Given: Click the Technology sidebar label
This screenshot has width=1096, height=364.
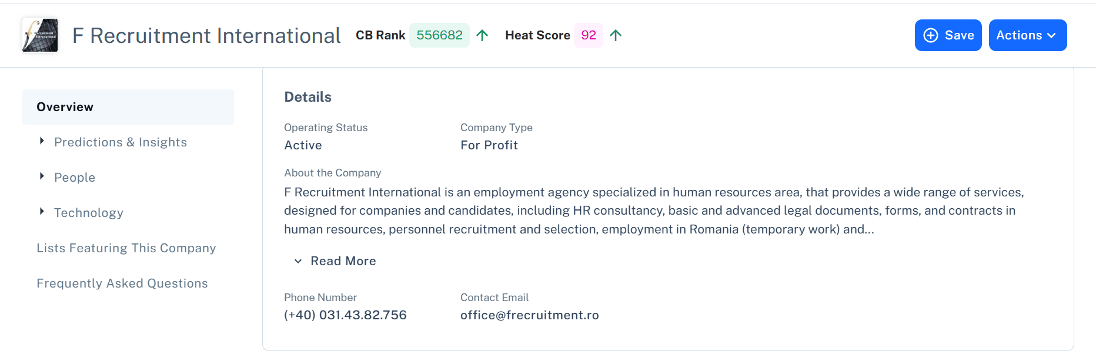Looking at the screenshot, I should [x=89, y=213].
